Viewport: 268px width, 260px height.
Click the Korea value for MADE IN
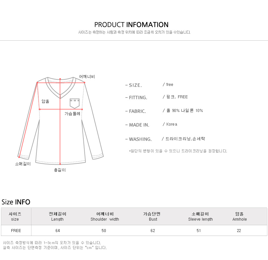click(172, 124)
